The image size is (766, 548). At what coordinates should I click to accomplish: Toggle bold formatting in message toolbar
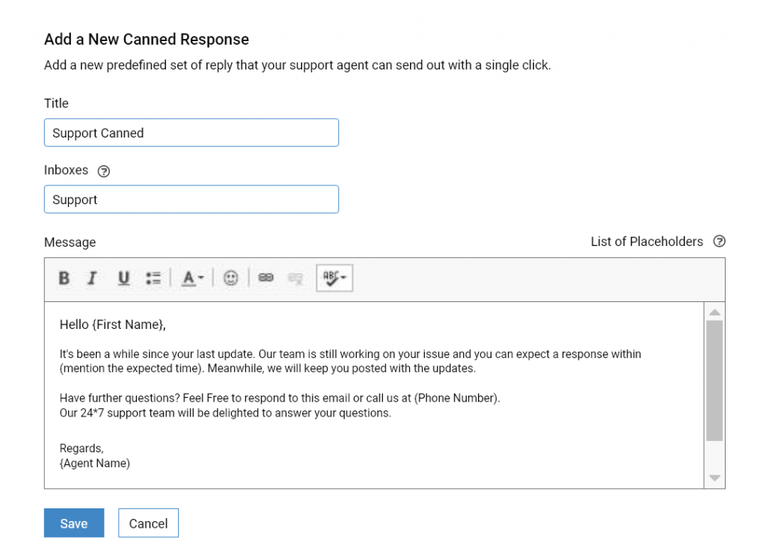(64, 278)
